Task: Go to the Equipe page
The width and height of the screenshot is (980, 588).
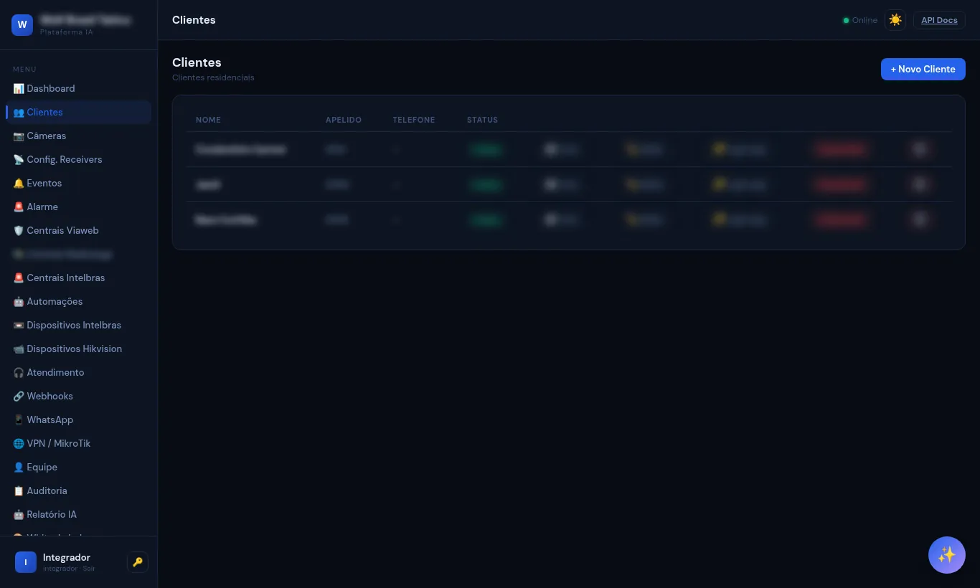Action: point(79,467)
